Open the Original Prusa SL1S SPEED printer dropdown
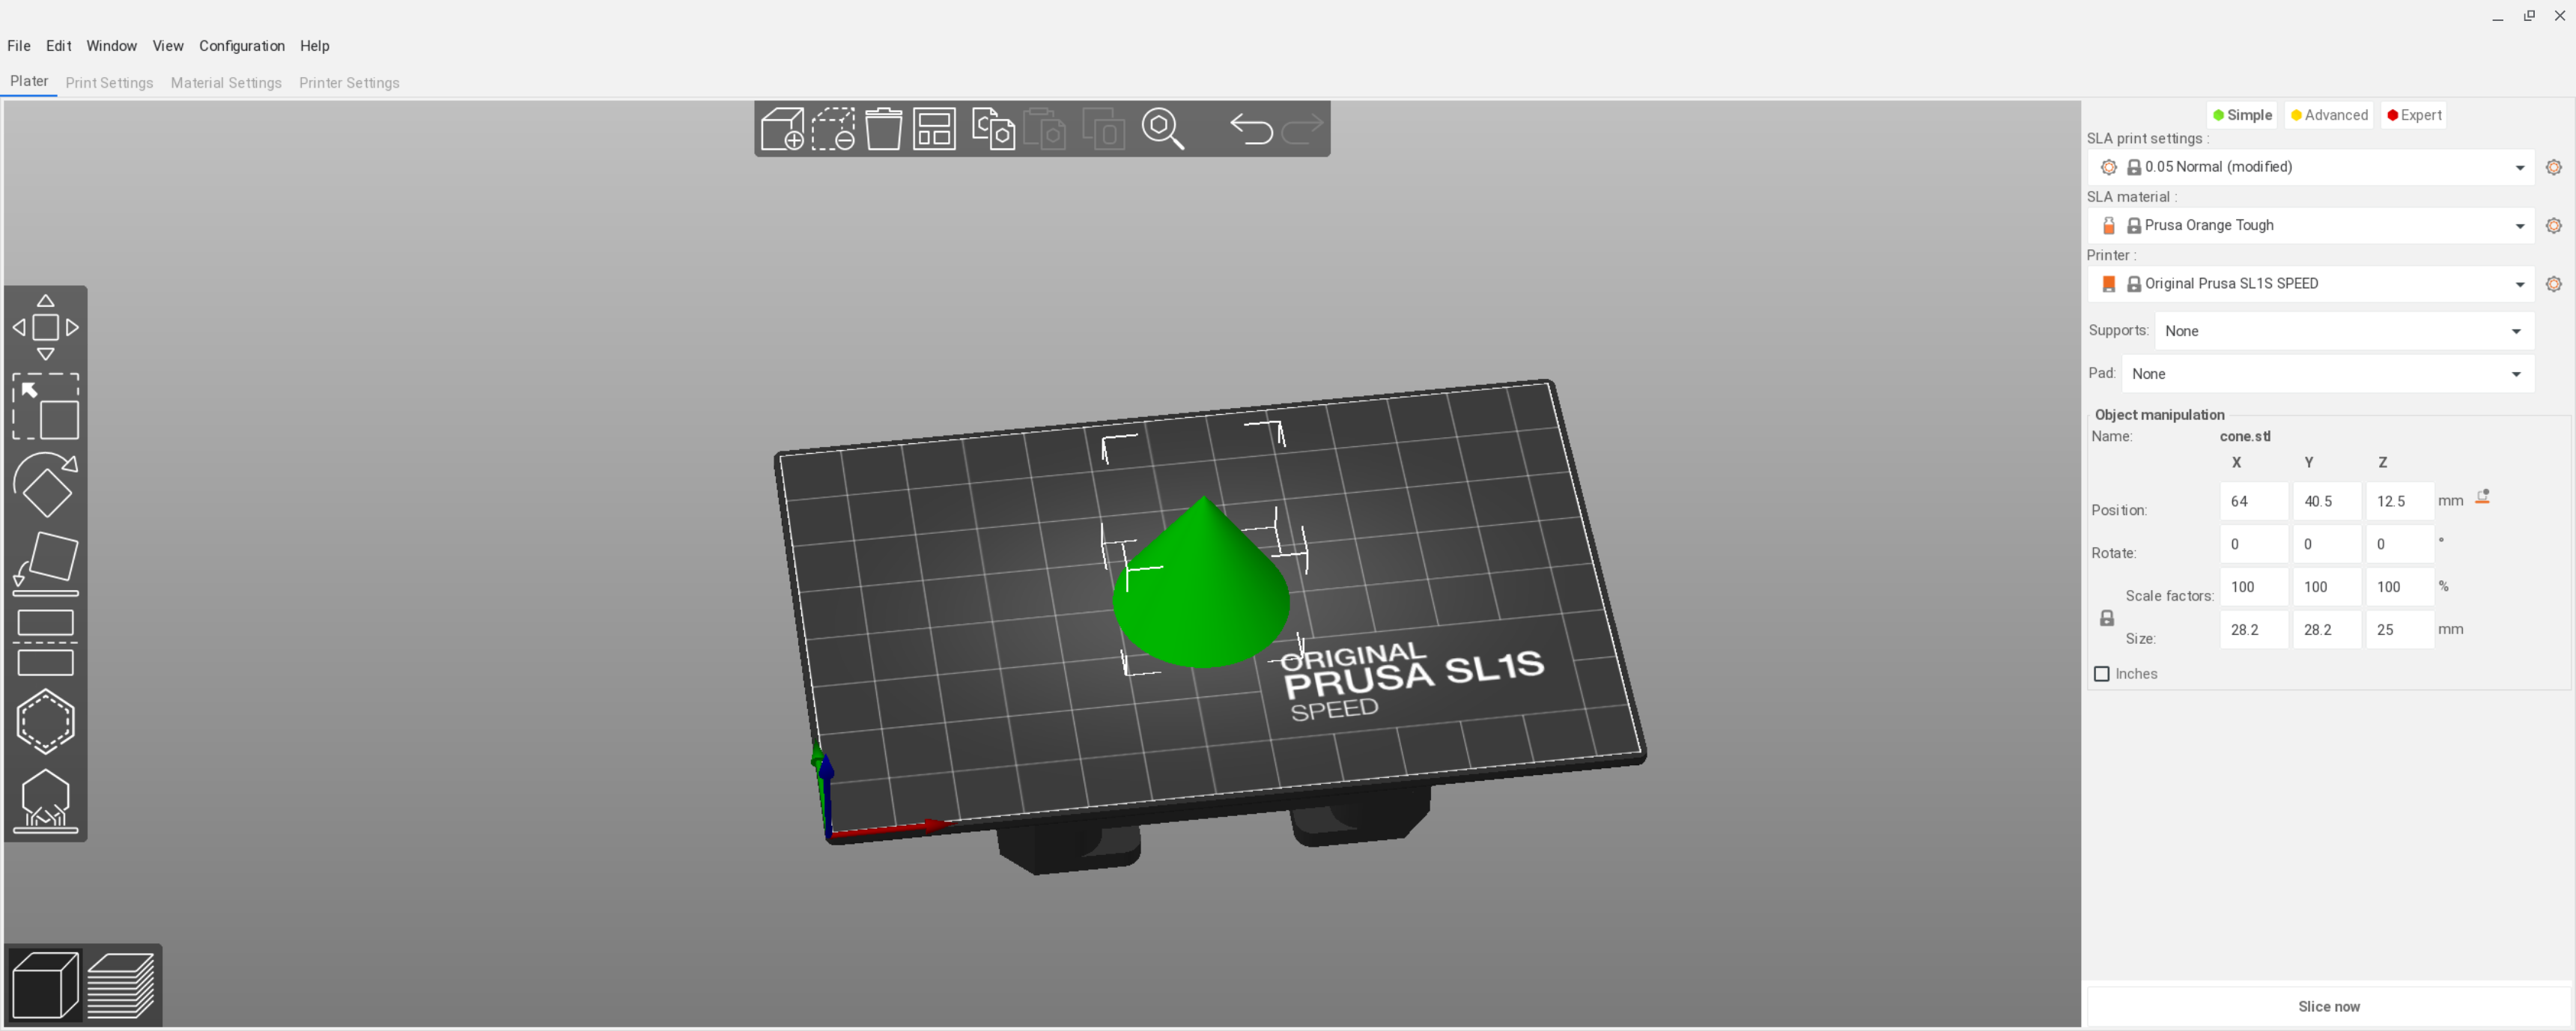The width and height of the screenshot is (2576, 1031). [x=2311, y=284]
